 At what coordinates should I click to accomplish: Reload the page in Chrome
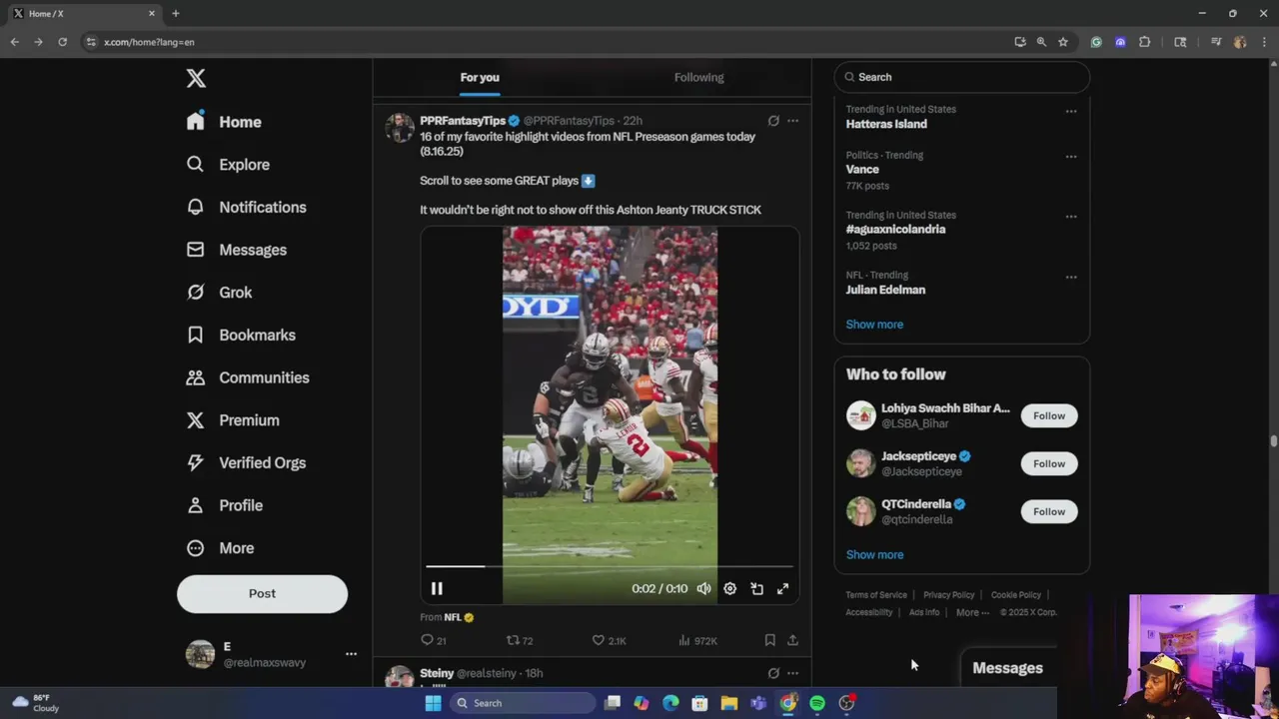point(62,42)
